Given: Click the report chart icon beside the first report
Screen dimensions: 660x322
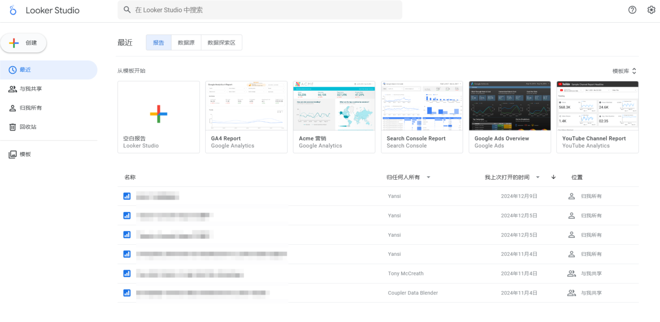Looking at the screenshot, I should tap(127, 196).
